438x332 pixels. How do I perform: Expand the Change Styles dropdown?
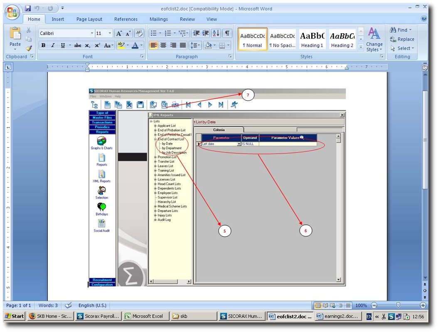click(x=374, y=40)
